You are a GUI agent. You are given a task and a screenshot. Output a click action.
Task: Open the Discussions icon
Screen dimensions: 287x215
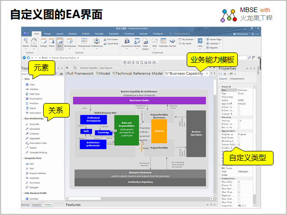tap(127, 40)
